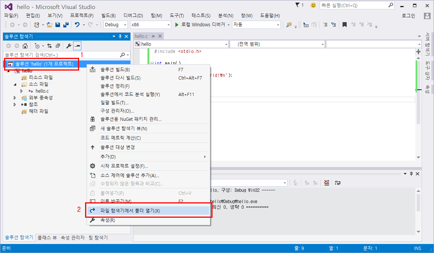Toggle word wrap in output panel

click(337, 182)
